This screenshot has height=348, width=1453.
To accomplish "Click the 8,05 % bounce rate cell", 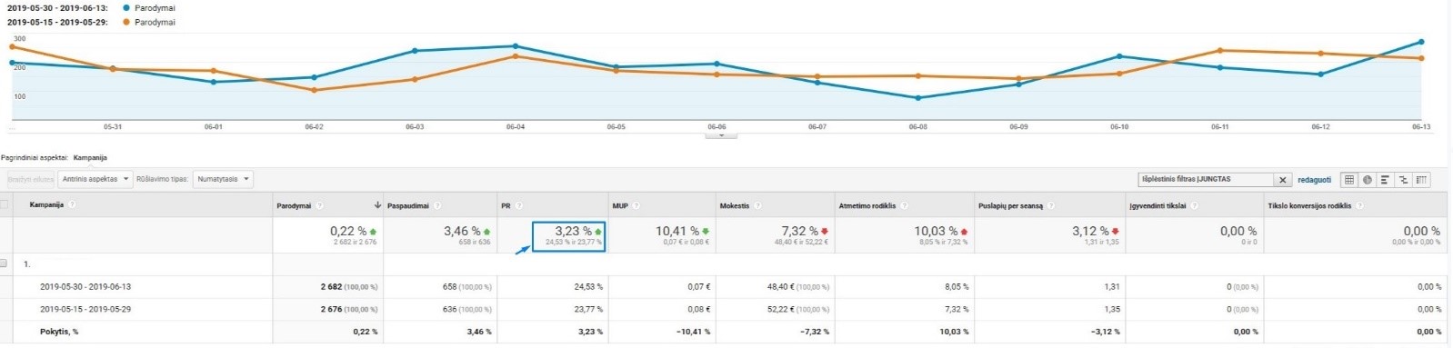I will tap(957, 286).
